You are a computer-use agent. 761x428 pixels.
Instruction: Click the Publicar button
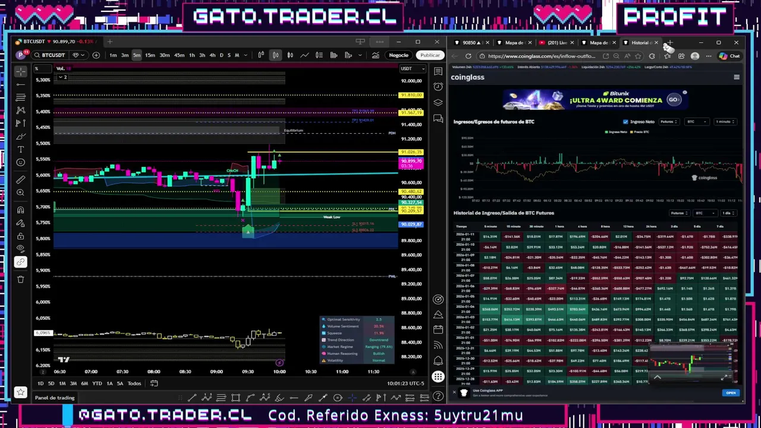(x=430, y=55)
